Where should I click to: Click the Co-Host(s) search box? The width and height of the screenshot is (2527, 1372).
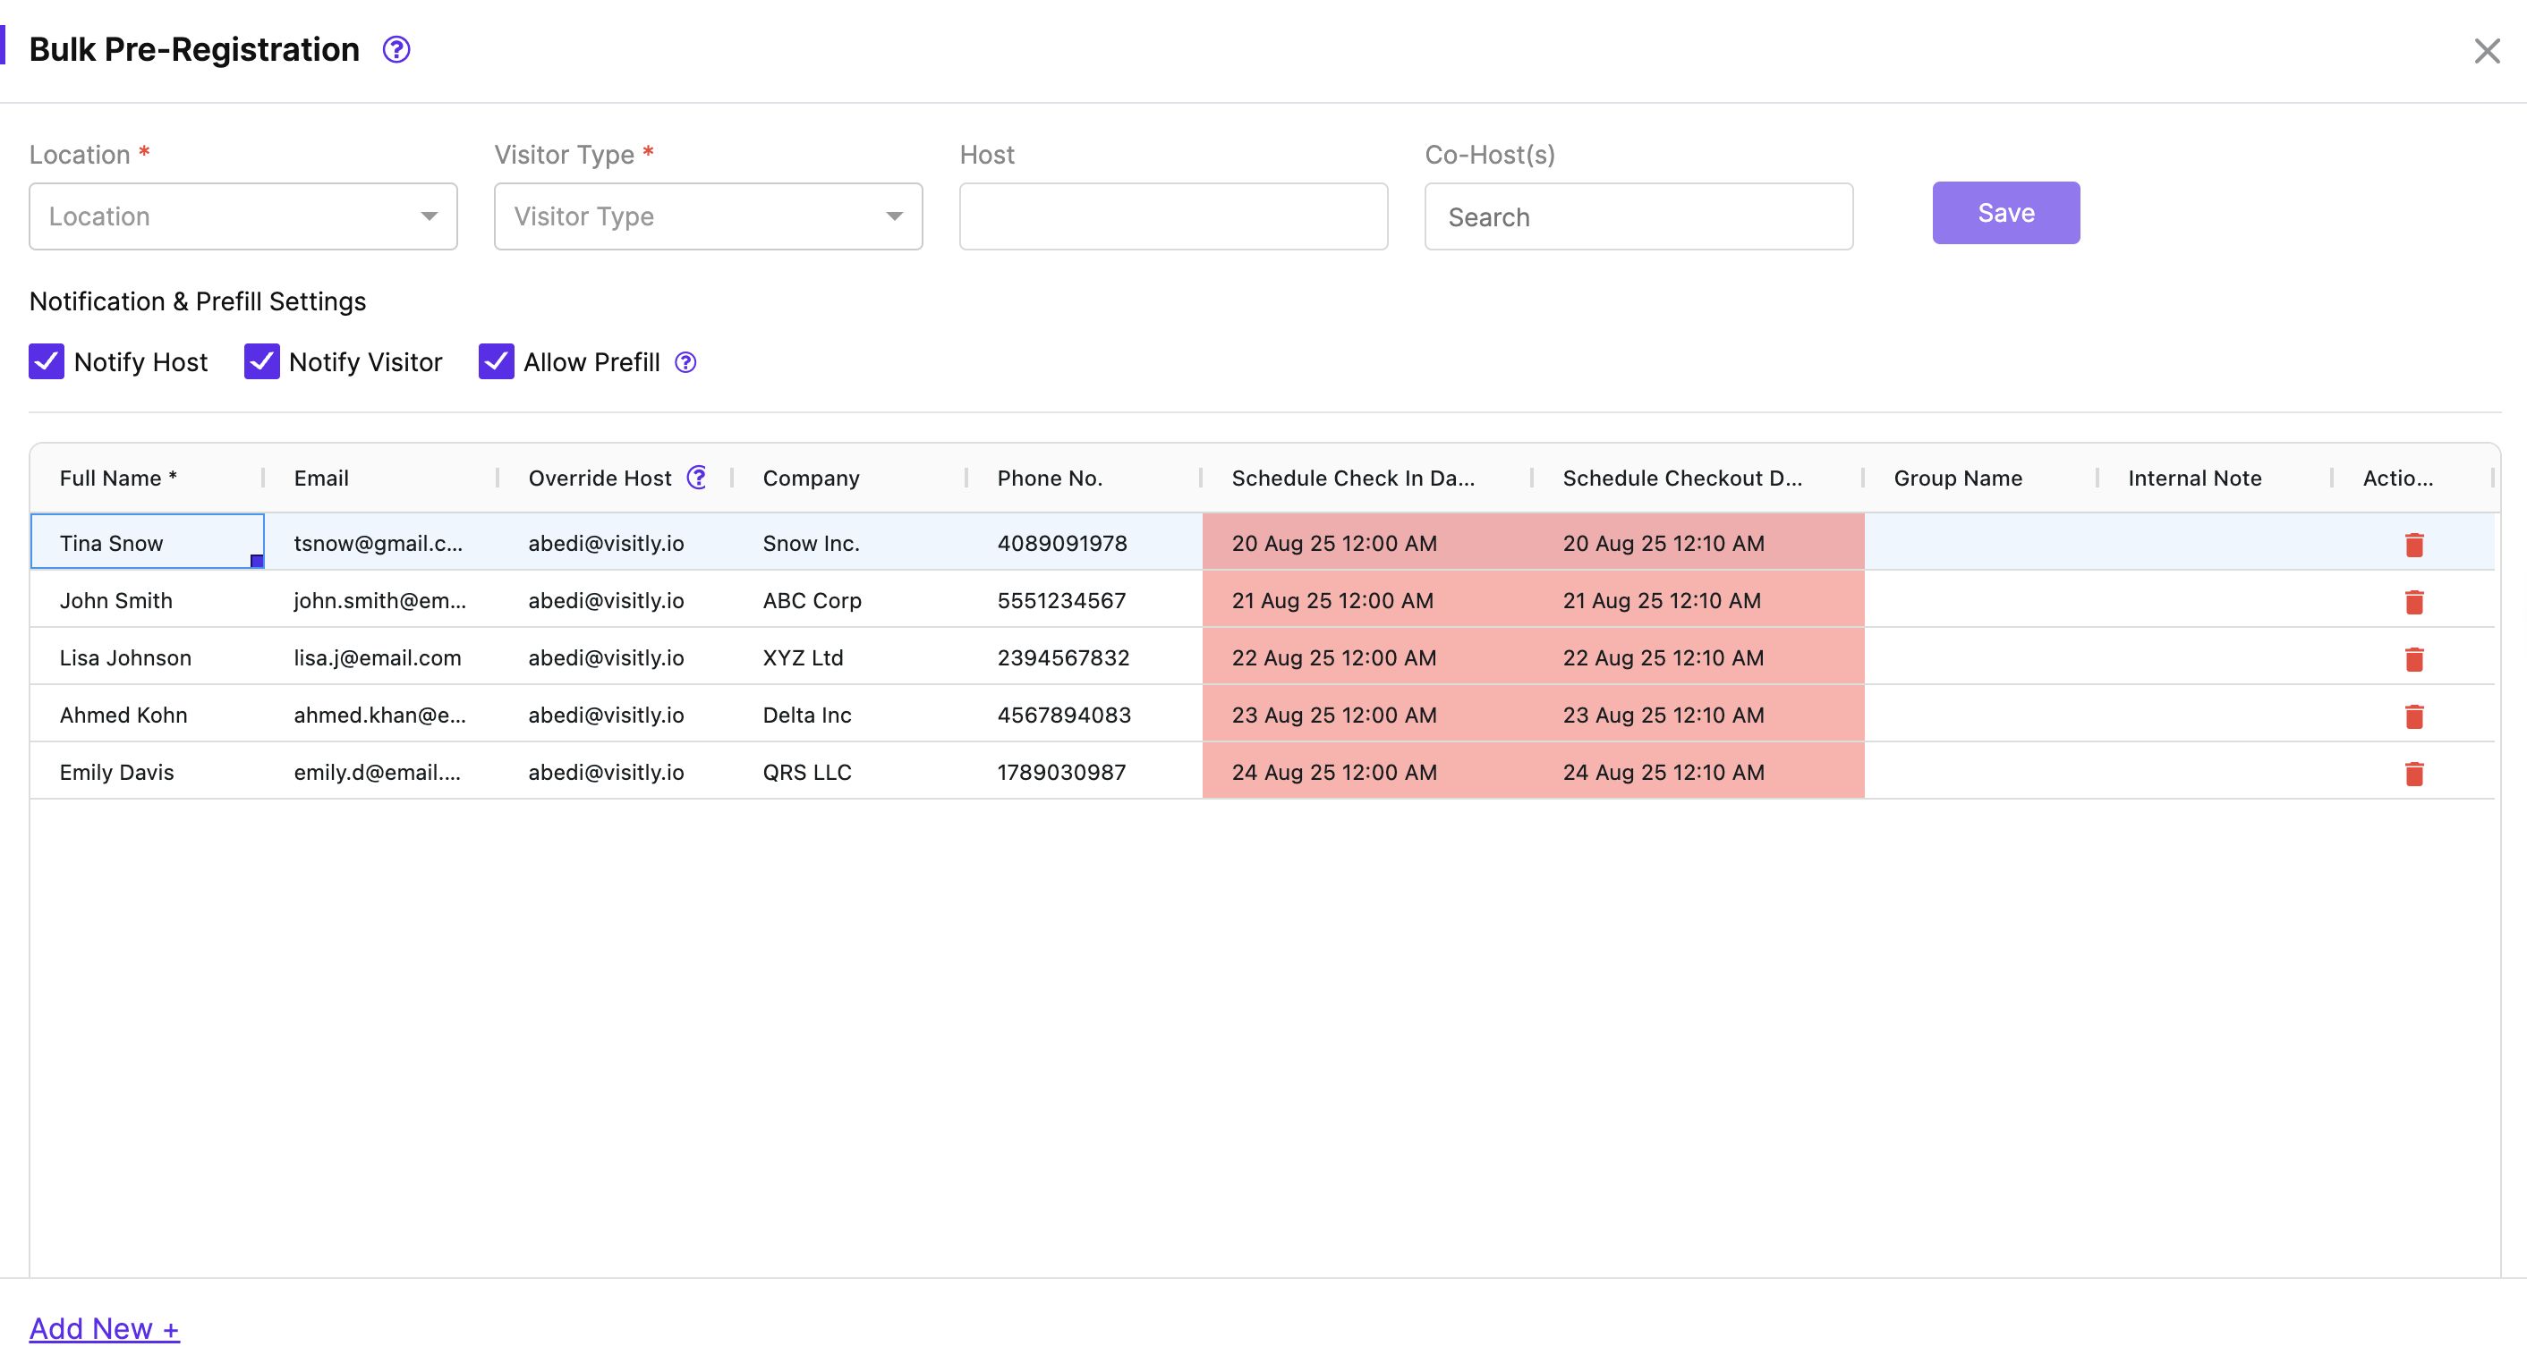(1638, 216)
